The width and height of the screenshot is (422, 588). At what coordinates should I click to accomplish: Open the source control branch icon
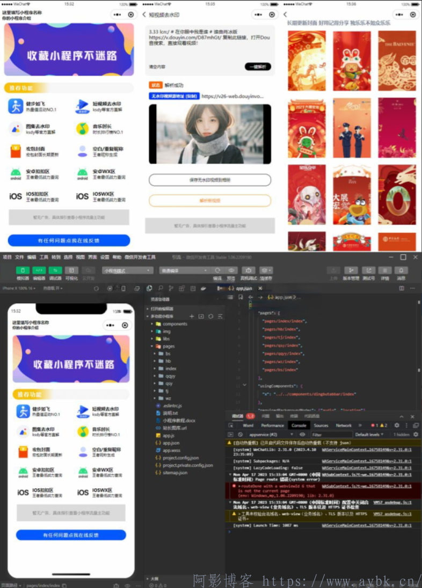tap(171, 289)
